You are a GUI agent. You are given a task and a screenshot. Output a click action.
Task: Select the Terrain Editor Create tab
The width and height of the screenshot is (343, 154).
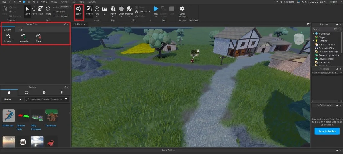coord(7,30)
